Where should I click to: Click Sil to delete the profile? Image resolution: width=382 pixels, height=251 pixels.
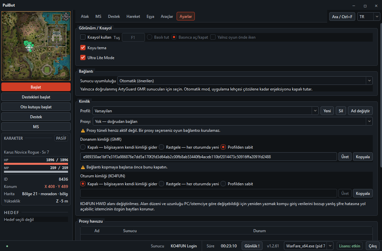click(341, 111)
